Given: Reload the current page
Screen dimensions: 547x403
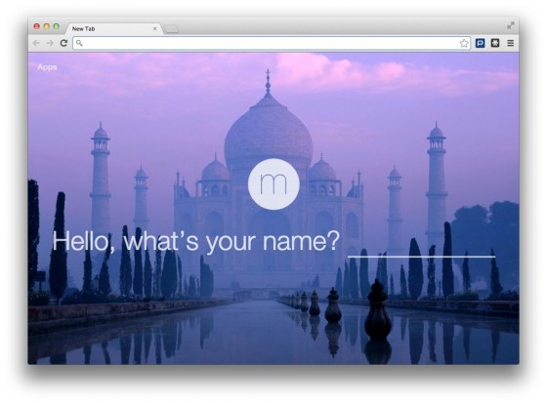Looking at the screenshot, I should (x=63, y=43).
